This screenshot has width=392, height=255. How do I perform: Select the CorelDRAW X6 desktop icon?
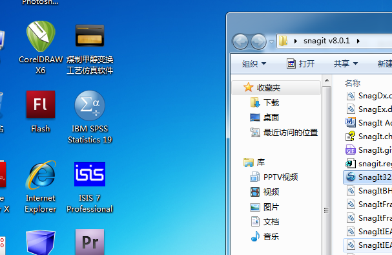(x=41, y=47)
